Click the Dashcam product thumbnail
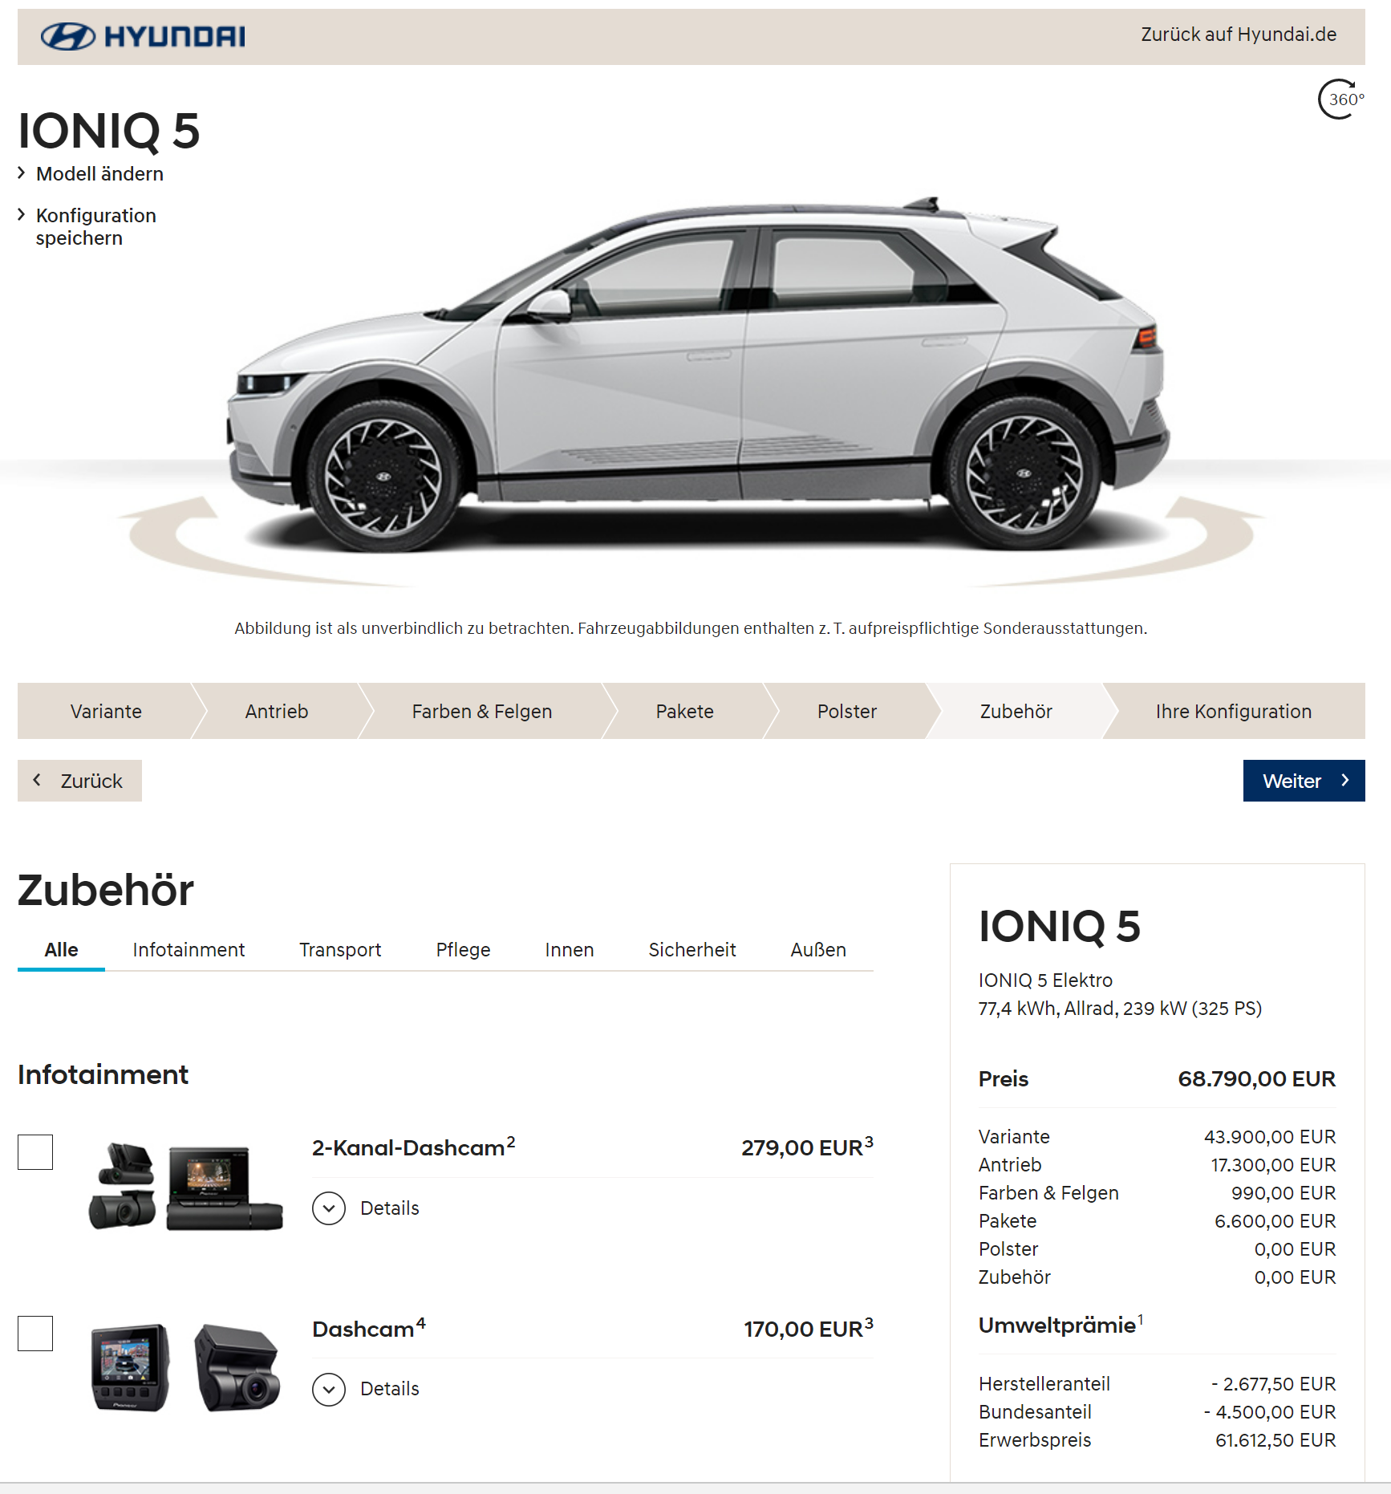This screenshot has height=1494, width=1391. click(x=185, y=1366)
